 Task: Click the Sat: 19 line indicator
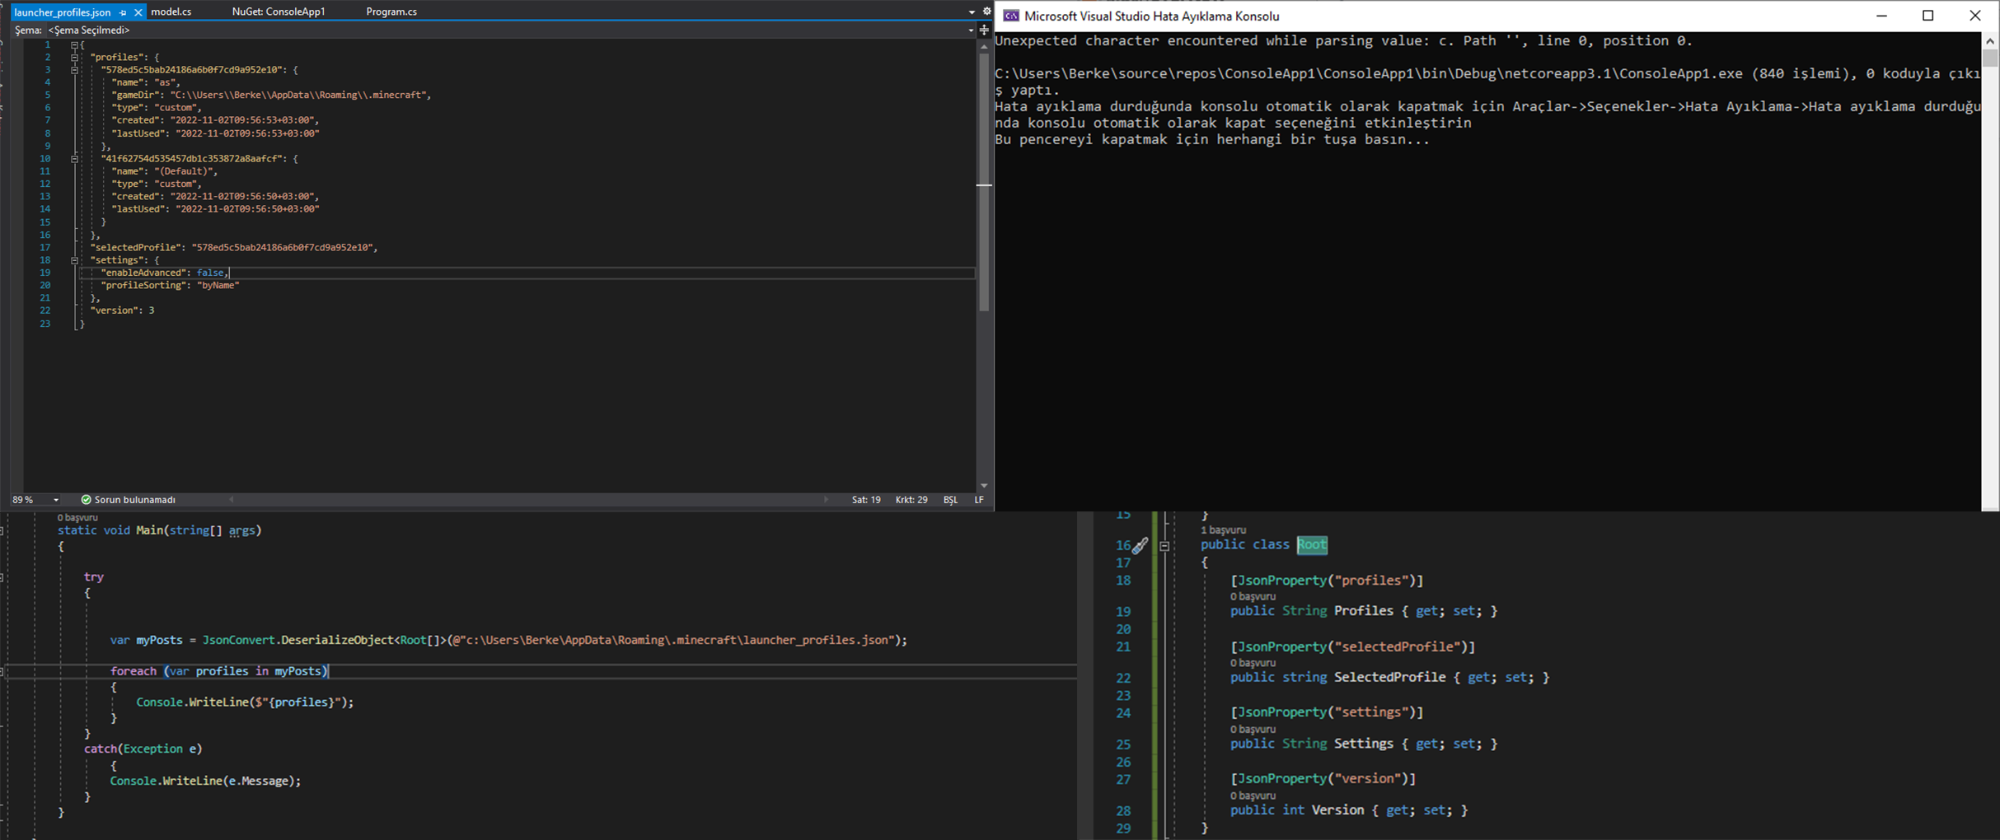[866, 500]
